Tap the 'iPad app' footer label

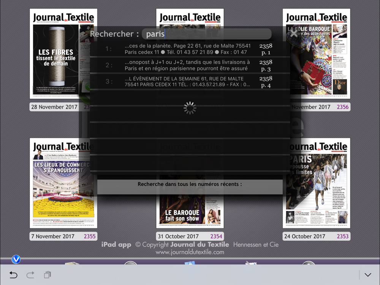pyautogui.click(x=116, y=244)
